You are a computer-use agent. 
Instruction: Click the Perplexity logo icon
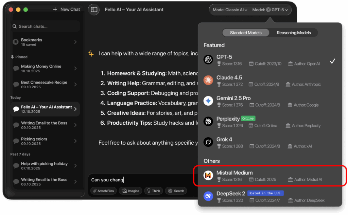[x=208, y=121]
